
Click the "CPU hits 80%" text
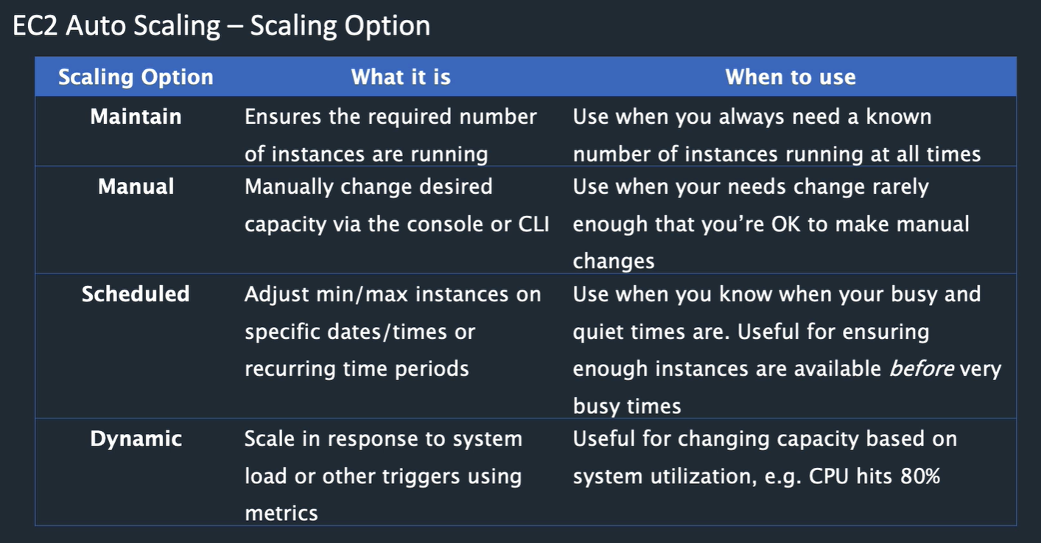pyautogui.click(x=874, y=477)
